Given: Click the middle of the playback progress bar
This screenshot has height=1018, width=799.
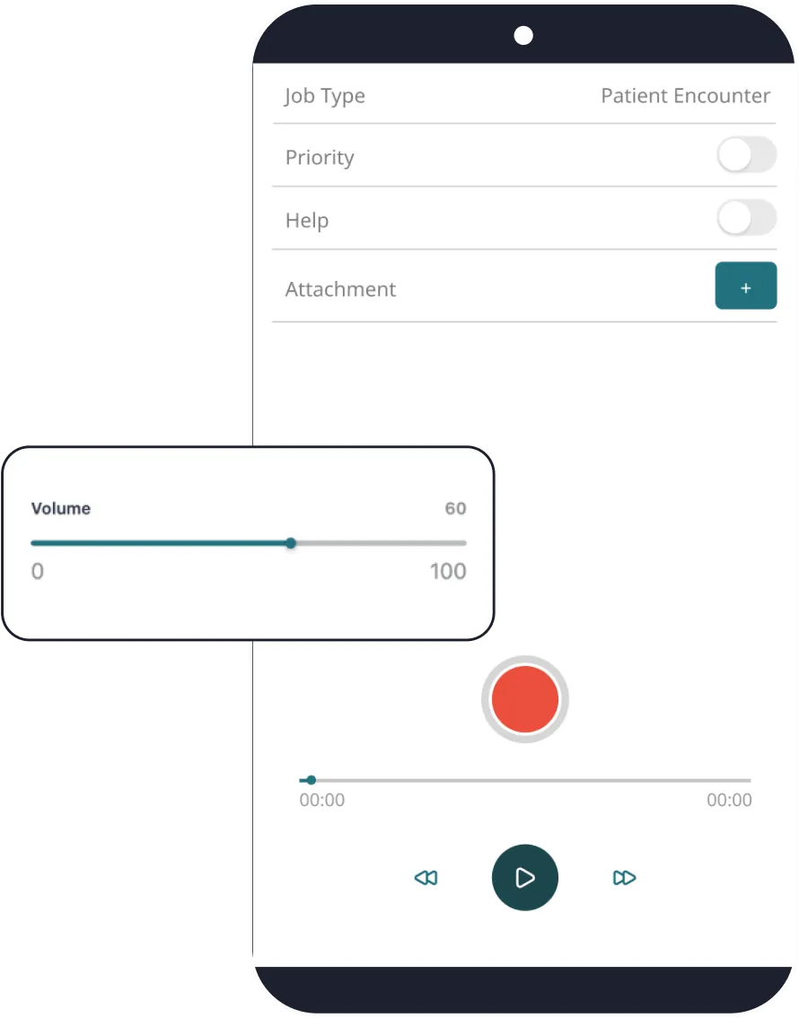Looking at the screenshot, I should click(525, 780).
